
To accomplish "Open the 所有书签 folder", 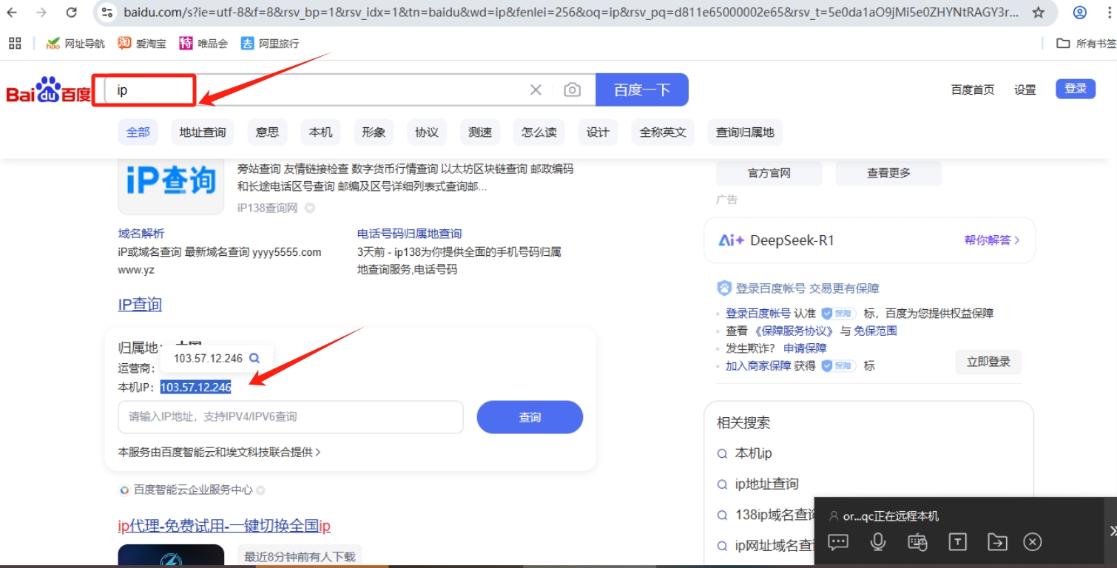I will (x=1086, y=44).
